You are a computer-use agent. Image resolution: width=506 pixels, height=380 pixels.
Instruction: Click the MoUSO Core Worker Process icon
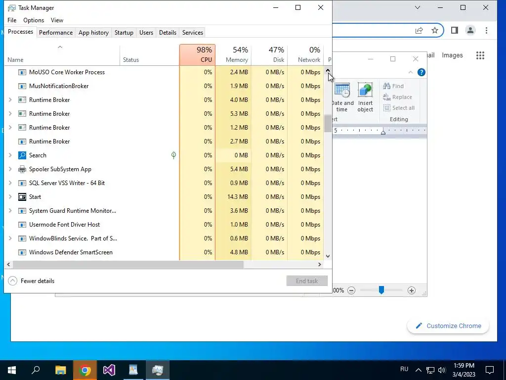coord(22,72)
